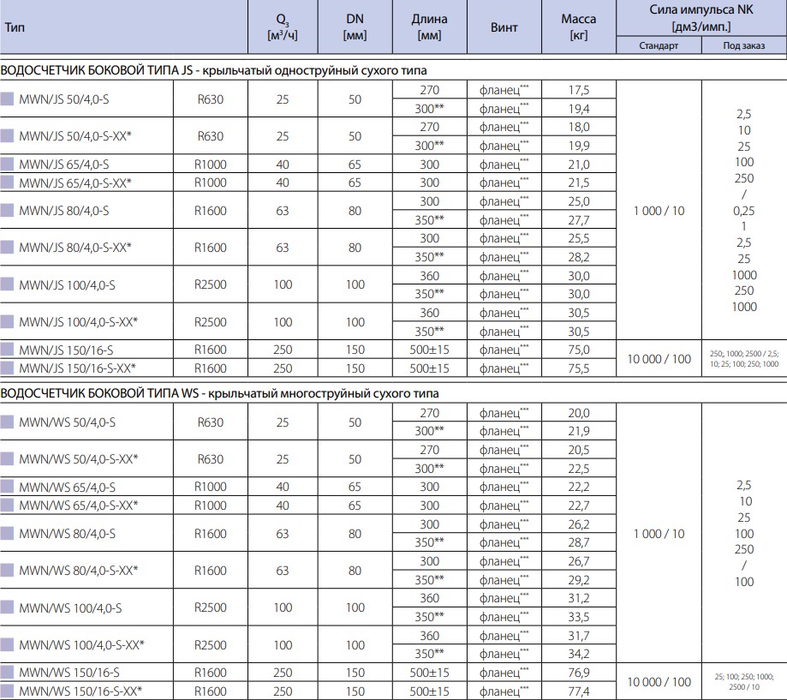Screen dimensions: 787x700
Task: Click the custom-order text "25; 100; 250; 1000; 2500 / 10"
Action: click(744, 682)
